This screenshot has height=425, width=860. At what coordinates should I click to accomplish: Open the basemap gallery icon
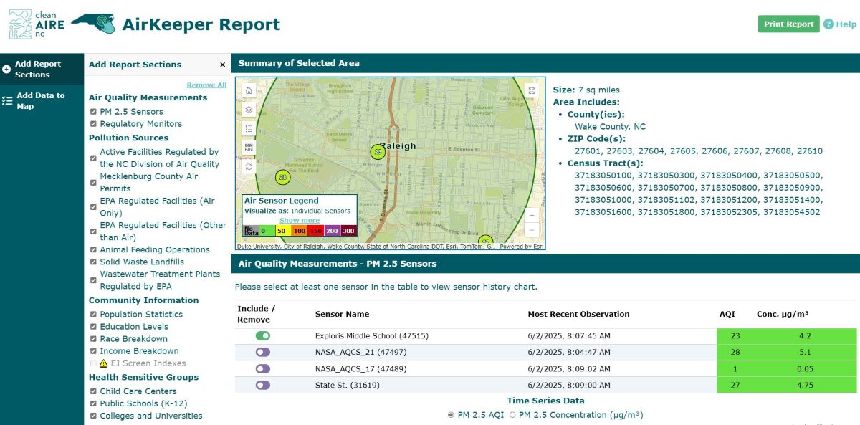(248, 145)
